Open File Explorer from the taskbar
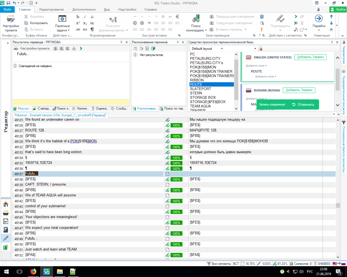This screenshot has height=277, width=347. coord(60,272)
